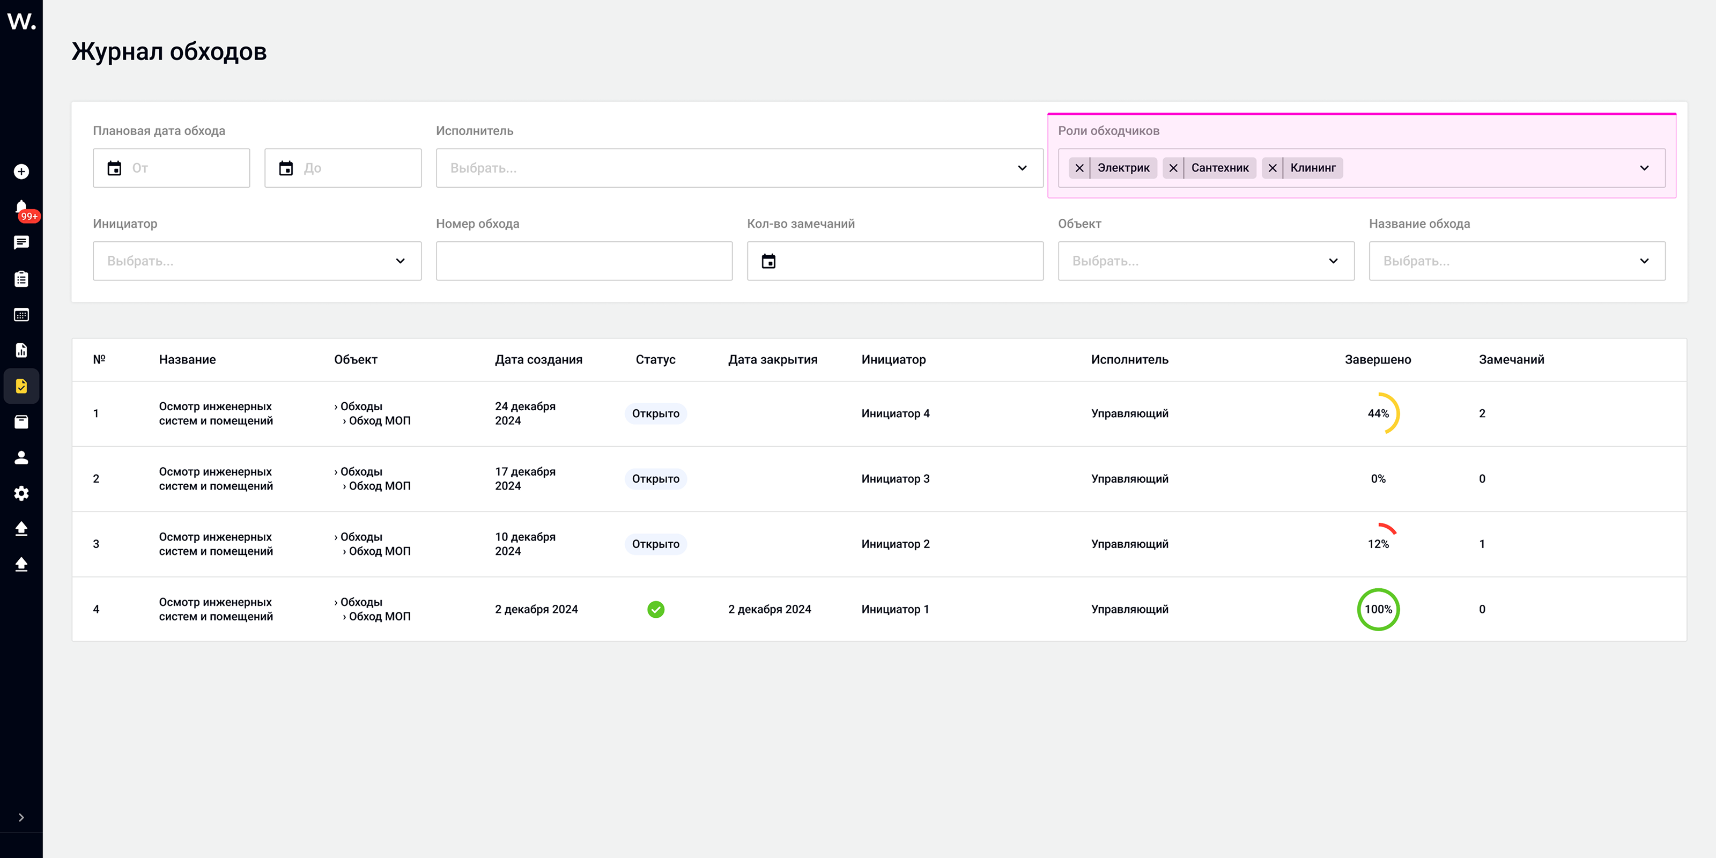The height and width of the screenshot is (858, 1716).
Task: Open notifications bell with 99+ badge
Action: click(21, 208)
